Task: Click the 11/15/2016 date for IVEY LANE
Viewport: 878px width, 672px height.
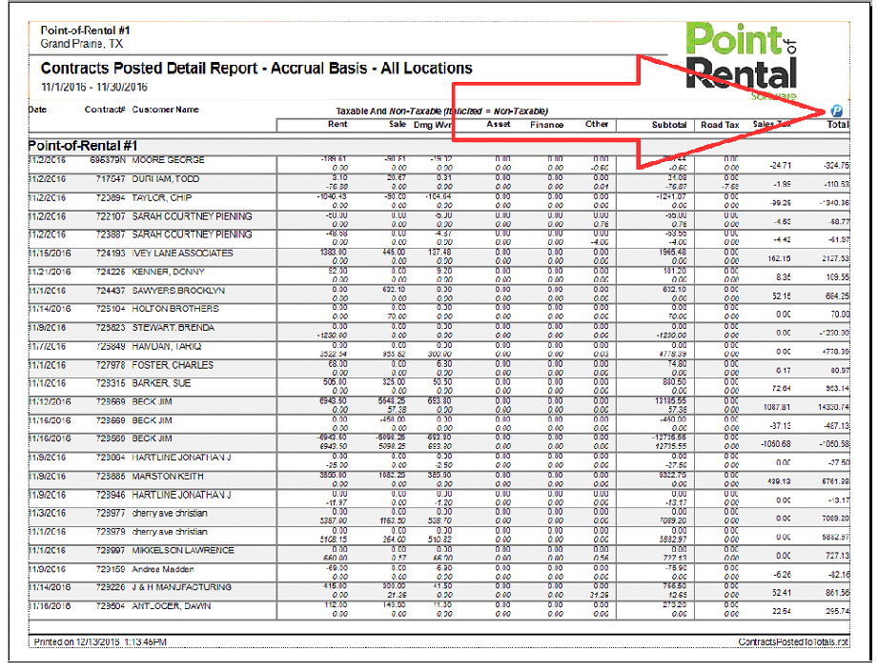Action: (x=50, y=254)
